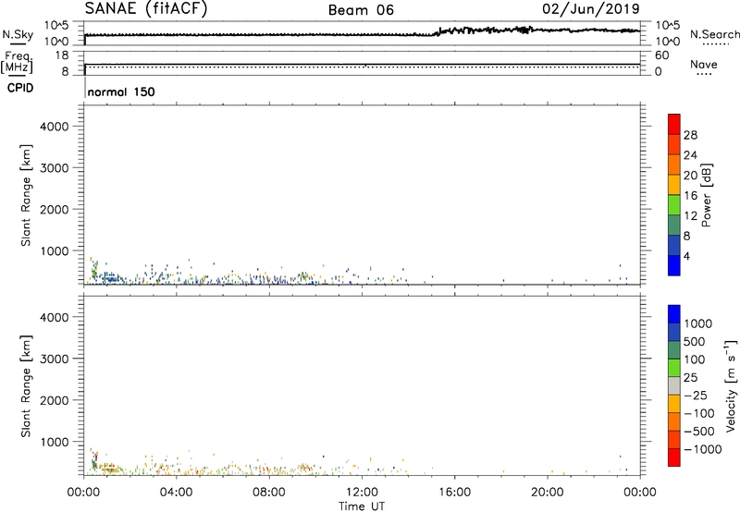Select the 2000 tick in velocity panel

[x=55, y=400]
